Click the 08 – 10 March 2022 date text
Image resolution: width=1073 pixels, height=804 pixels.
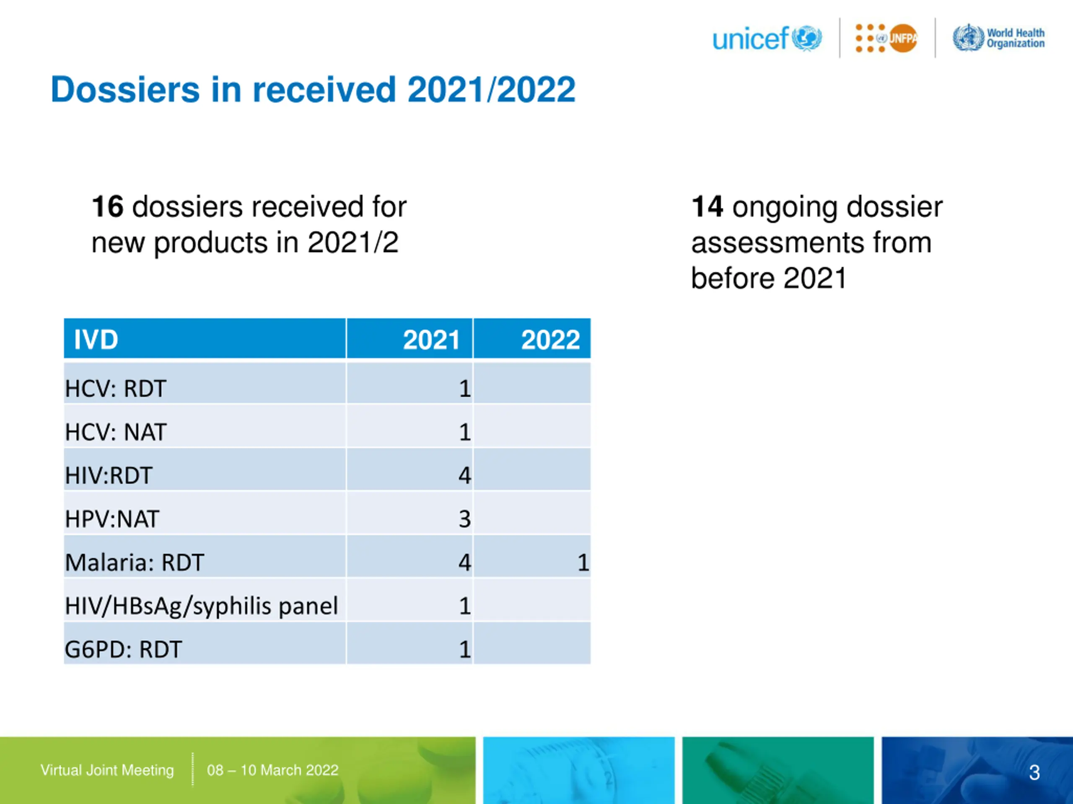[272, 770]
